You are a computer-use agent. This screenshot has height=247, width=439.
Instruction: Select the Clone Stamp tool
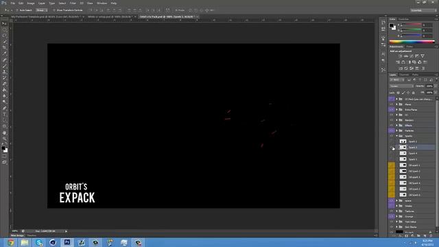click(x=4, y=72)
